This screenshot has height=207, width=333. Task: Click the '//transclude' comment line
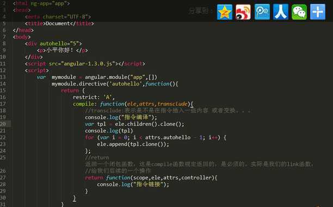tap(168, 111)
